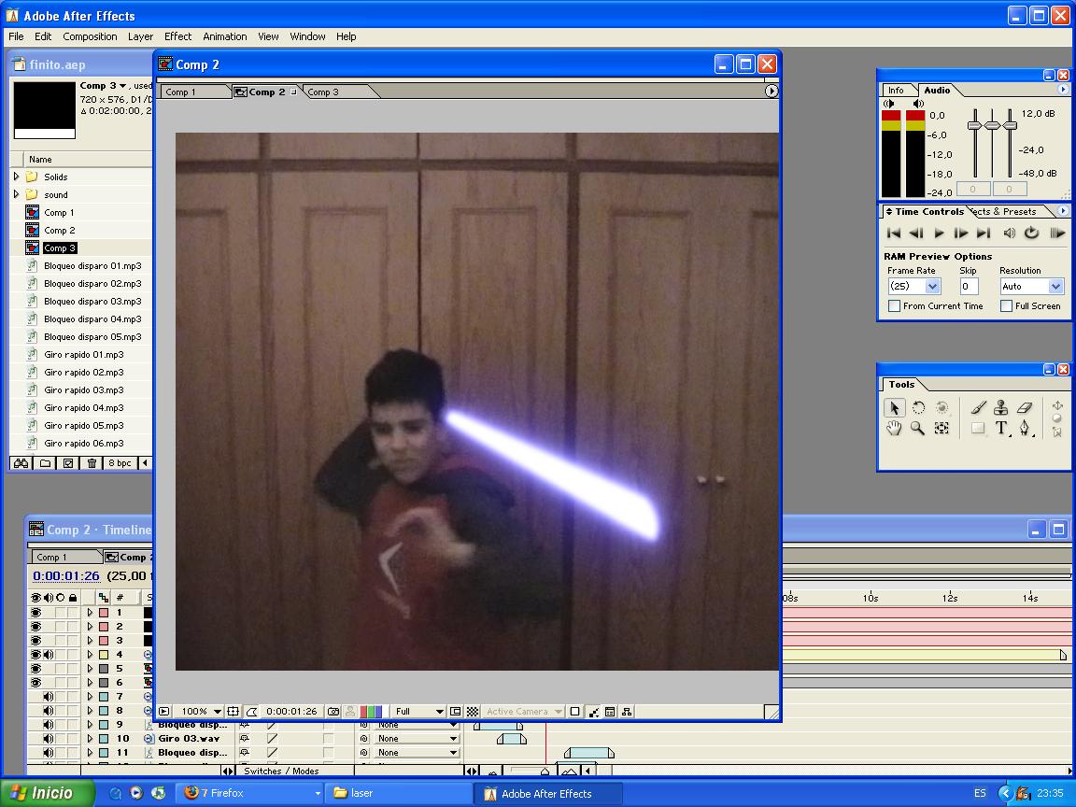Open the Animation menu
Image resolution: width=1076 pixels, height=807 pixels.
tap(224, 36)
